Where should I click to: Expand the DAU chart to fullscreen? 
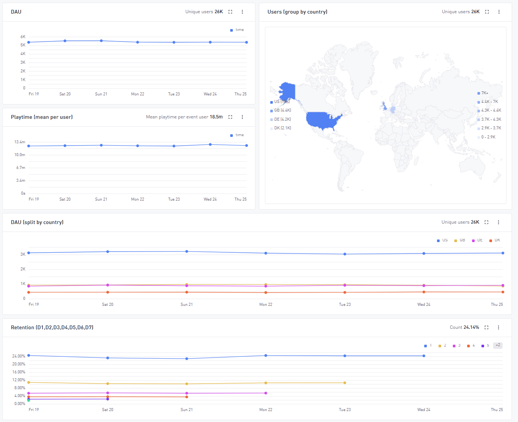click(x=230, y=12)
